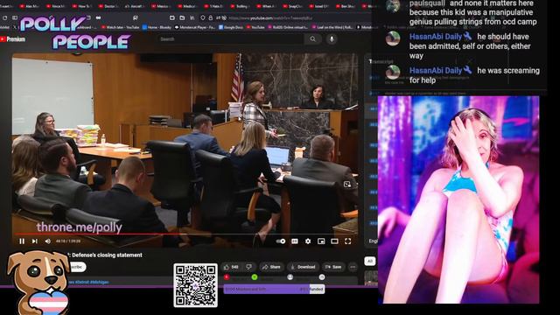This screenshot has width=560, height=315.
Task: Click HasanAbi Daily name on 'screaming for help' message
Action: (x=436, y=70)
